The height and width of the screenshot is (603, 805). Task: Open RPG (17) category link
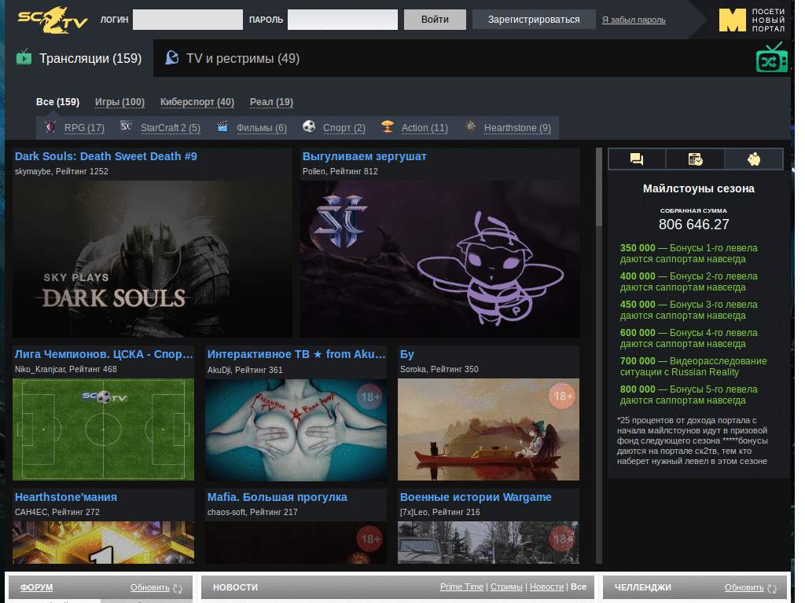(84, 128)
